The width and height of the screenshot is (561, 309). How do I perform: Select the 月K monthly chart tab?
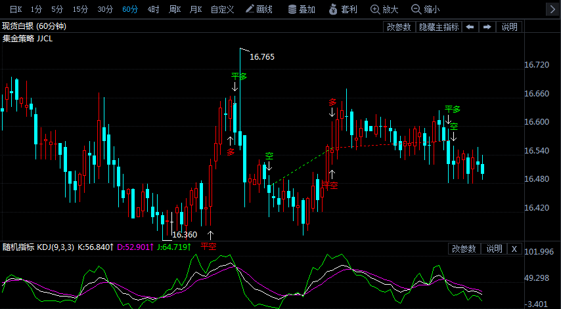point(195,9)
